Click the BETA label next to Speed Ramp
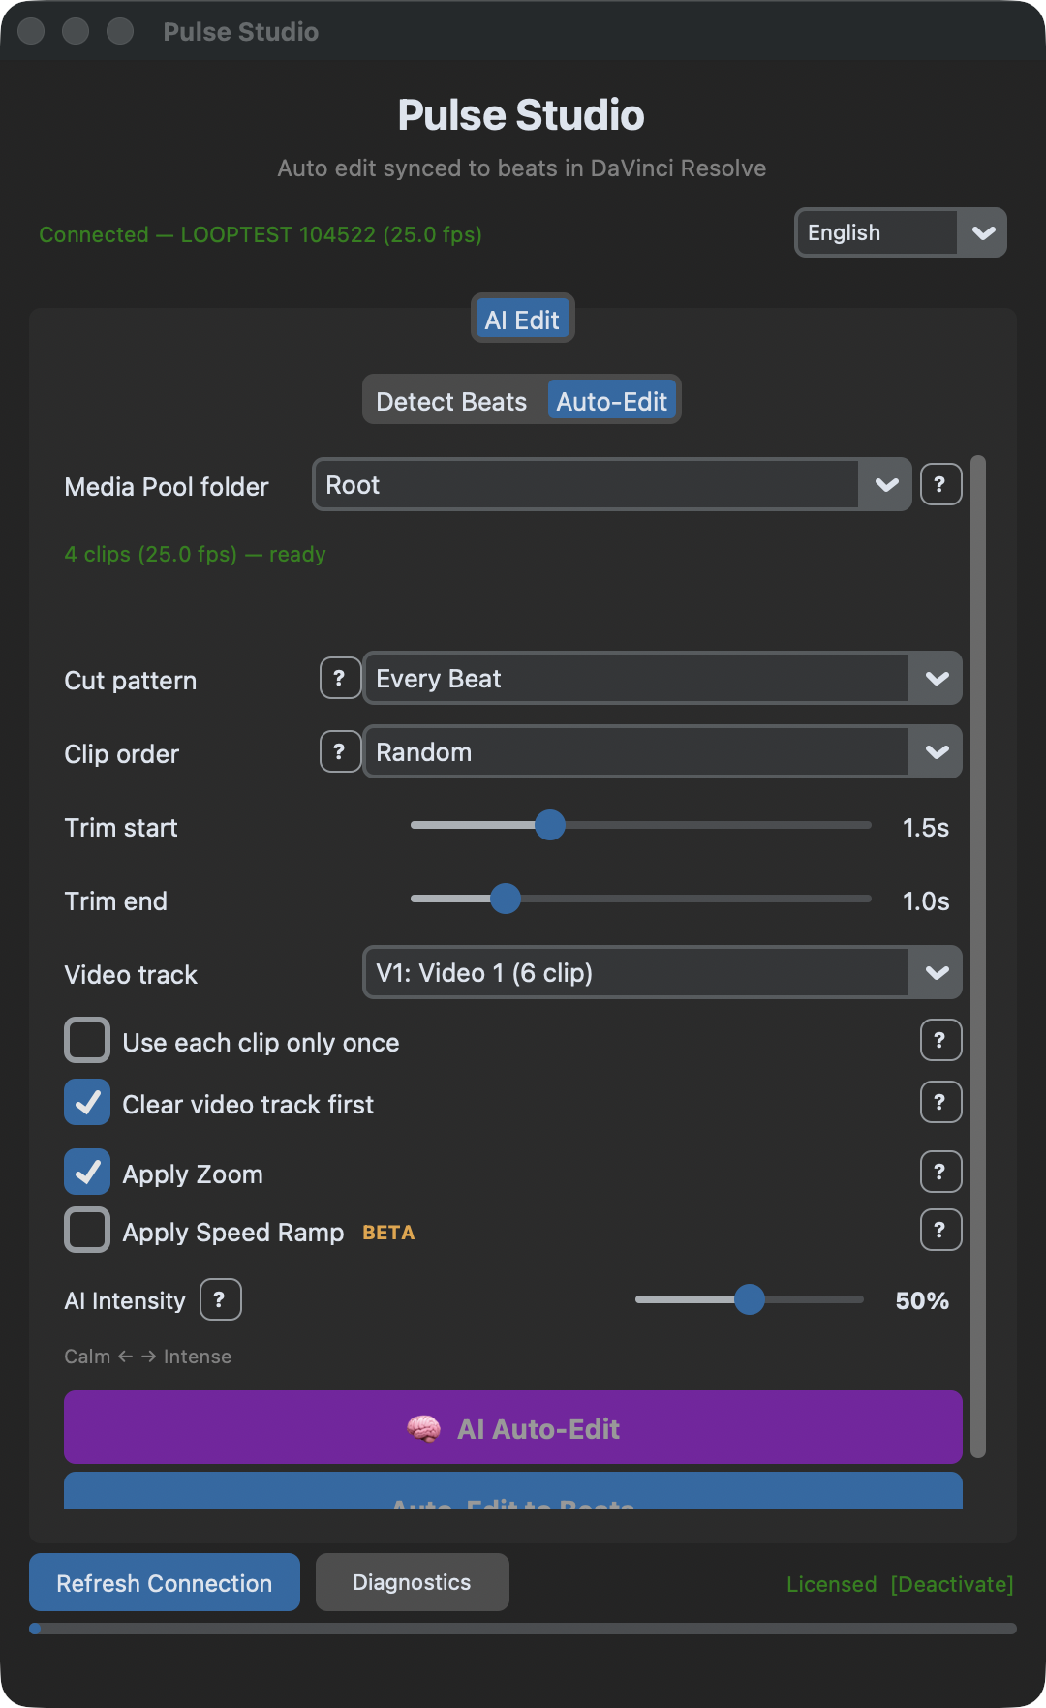The image size is (1046, 1708). [388, 1233]
